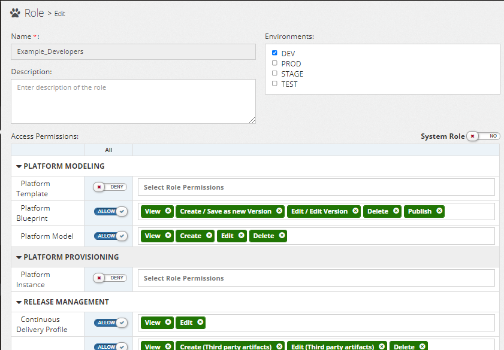Remove Create tag from Platform Model row

[209, 236]
